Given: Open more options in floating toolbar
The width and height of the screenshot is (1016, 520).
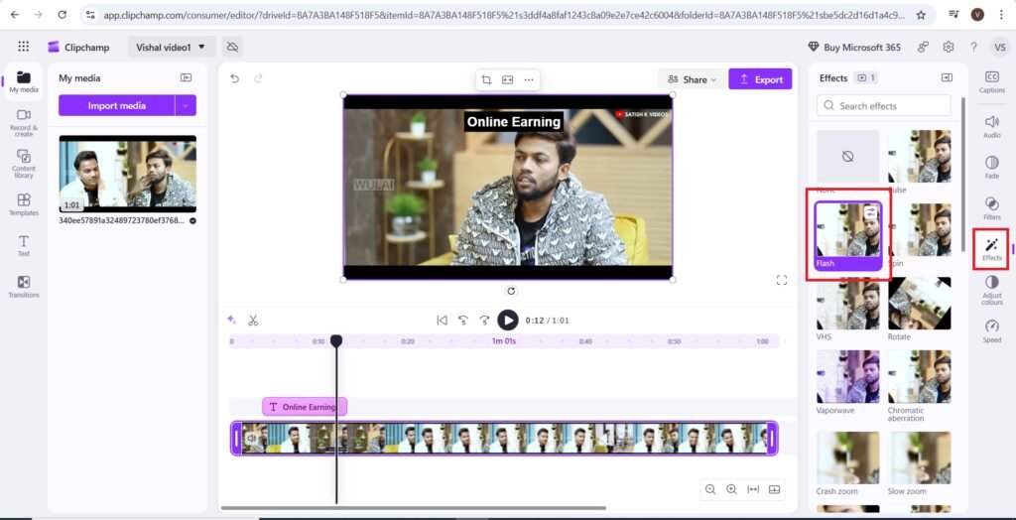Looking at the screenshot, I should pos(529,79).
